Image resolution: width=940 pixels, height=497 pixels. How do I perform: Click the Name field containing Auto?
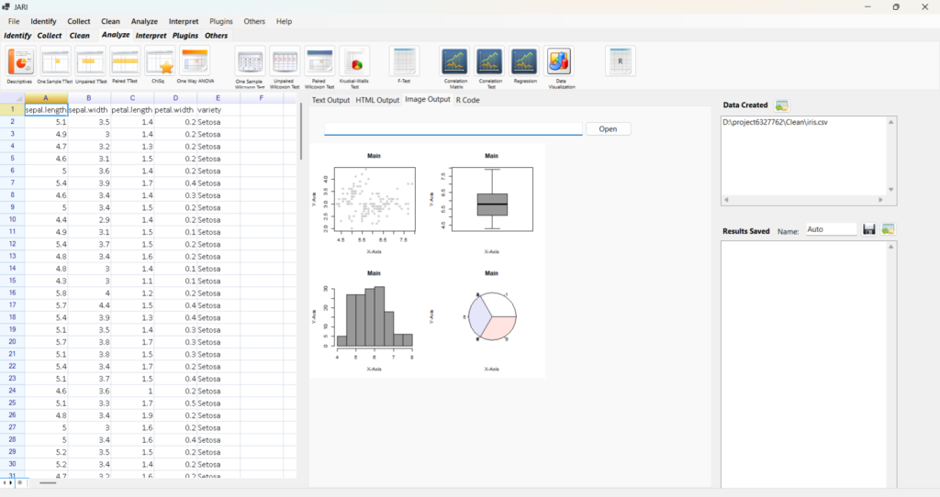click(x=830, y=230)
